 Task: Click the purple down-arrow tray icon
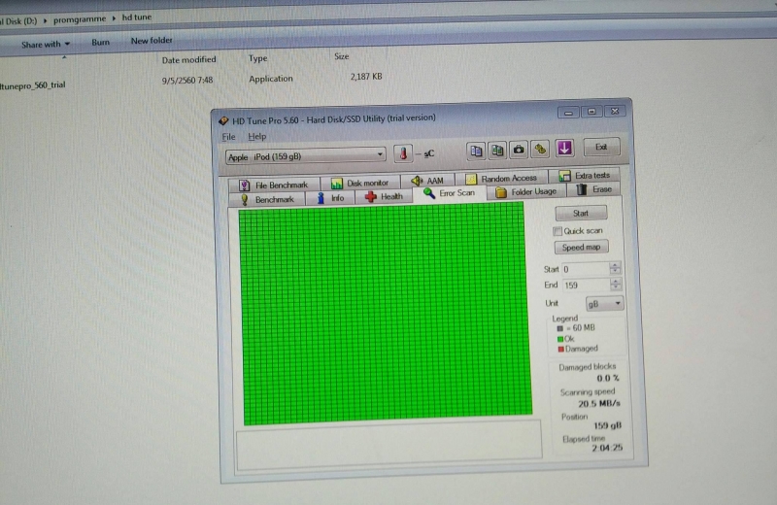(x=564, y=149)
